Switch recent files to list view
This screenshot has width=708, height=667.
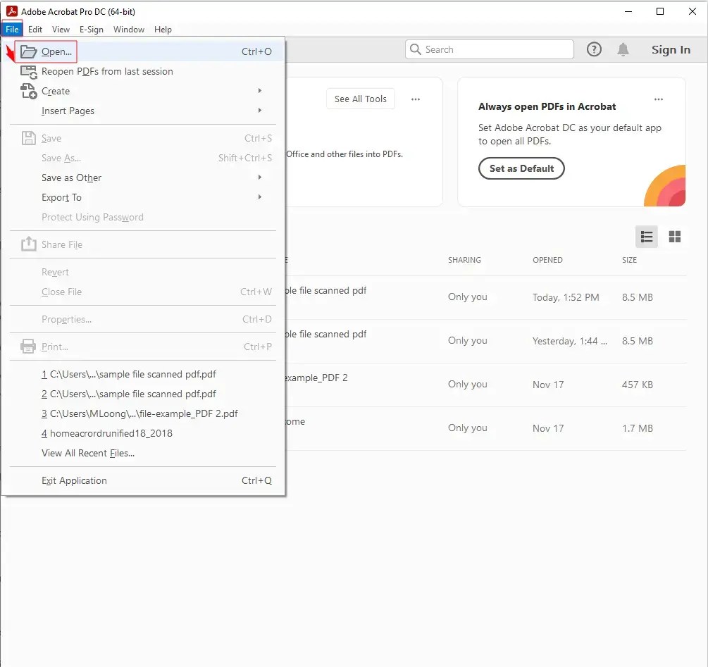point(646,237)
